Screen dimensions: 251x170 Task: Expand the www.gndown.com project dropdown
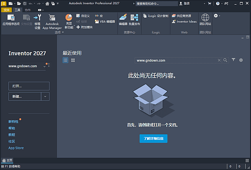pos(44,67)
